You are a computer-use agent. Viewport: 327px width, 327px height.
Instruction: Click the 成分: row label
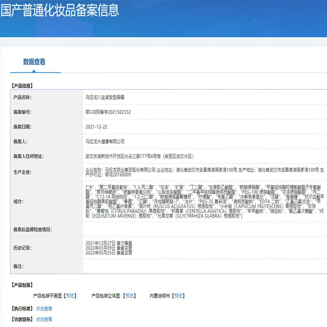(x=18, y=202)
